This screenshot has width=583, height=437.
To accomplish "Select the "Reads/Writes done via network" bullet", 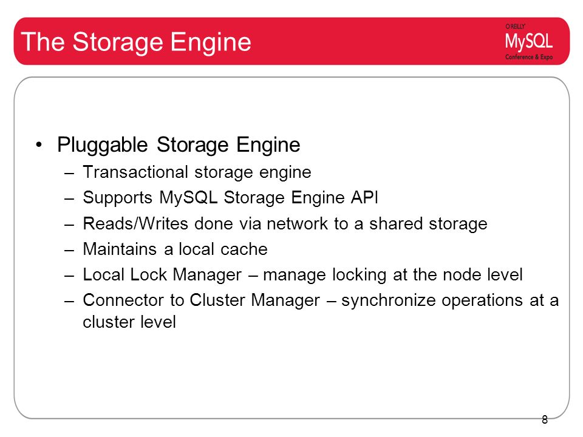I will point(285,223).
